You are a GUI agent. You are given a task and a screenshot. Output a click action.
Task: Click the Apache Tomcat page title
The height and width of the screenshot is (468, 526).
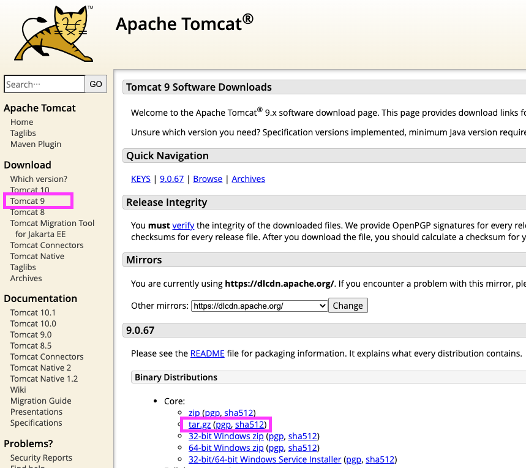(184, 23)
